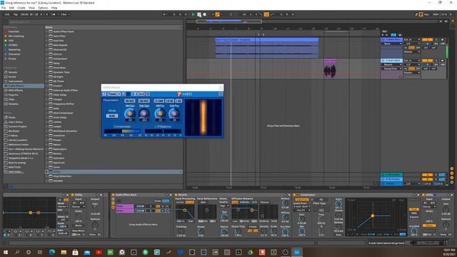Toggle the first Utility device activator
The image size is (457, 257).
click(x=73, y=195)
